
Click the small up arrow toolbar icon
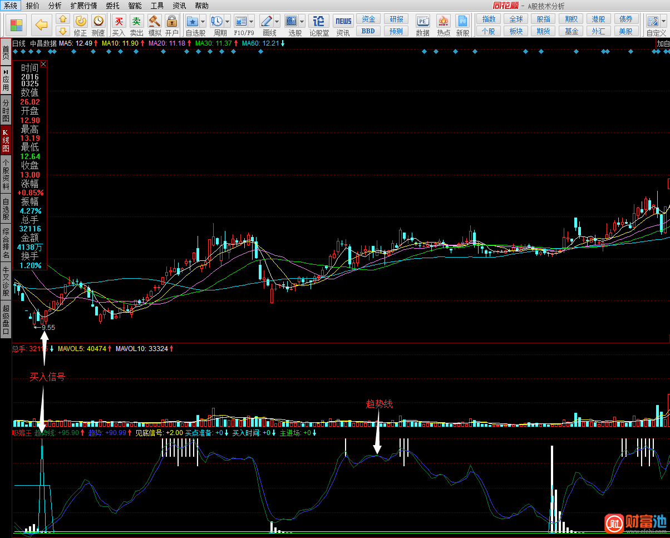click(x=63, y=19)
